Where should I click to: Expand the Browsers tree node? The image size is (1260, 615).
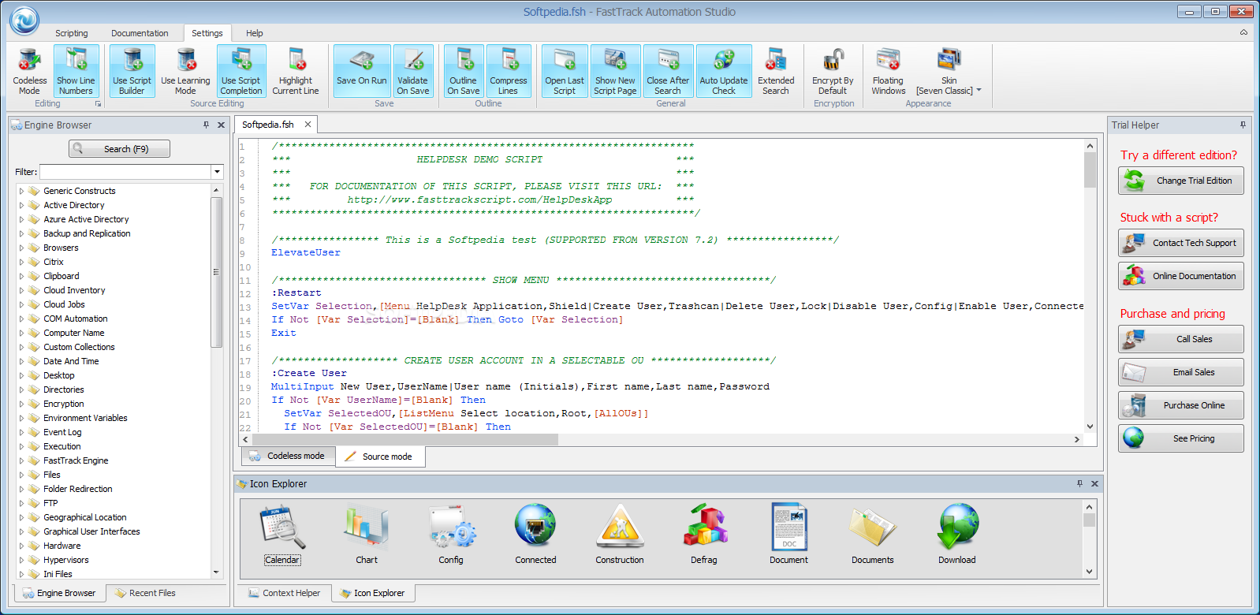21,248
